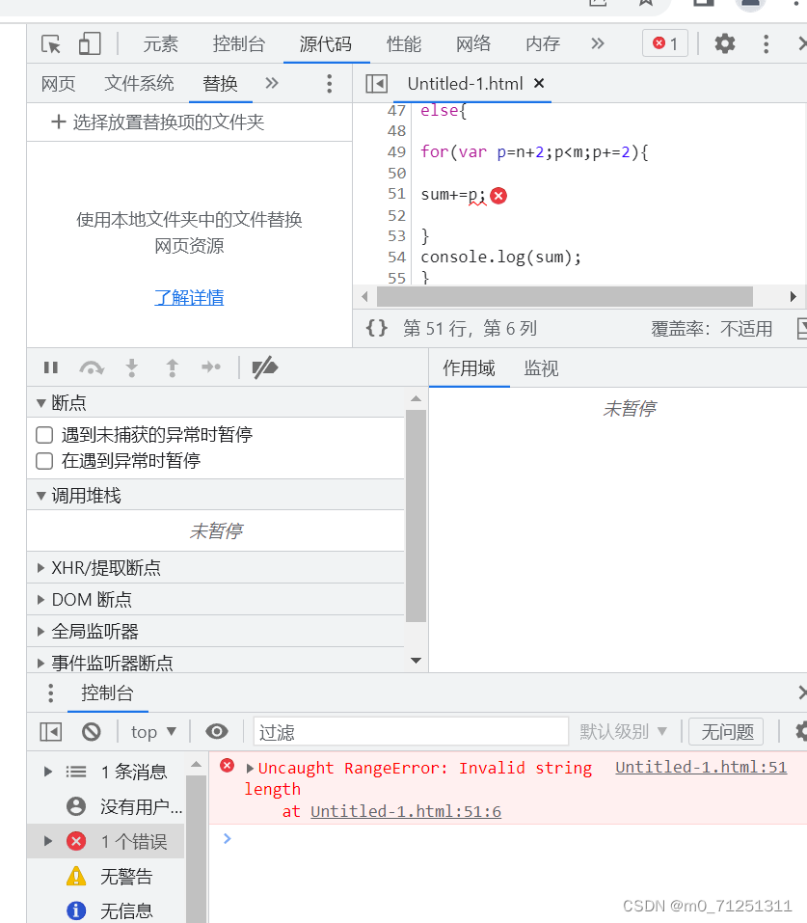Open DevTools settings gear
The height and width of the screenshot is (923, 807).
[x=724, y=43]
